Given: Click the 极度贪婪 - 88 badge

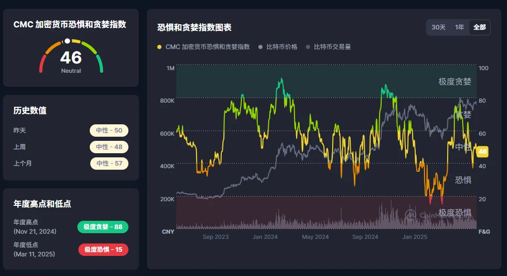Looking at the screenshot, I should pos(103,227).
